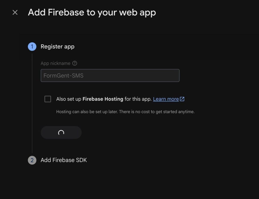
Task: Click the step 2 number circle
Action: tap(32, 160)
